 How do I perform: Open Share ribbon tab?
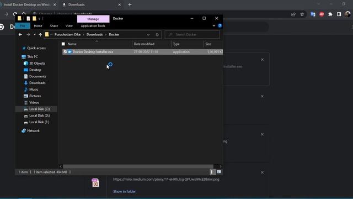(x=54, y=26)
